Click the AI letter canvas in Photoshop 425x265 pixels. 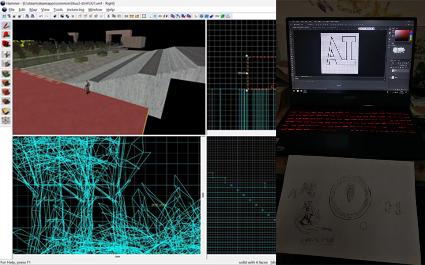(340, 53)
